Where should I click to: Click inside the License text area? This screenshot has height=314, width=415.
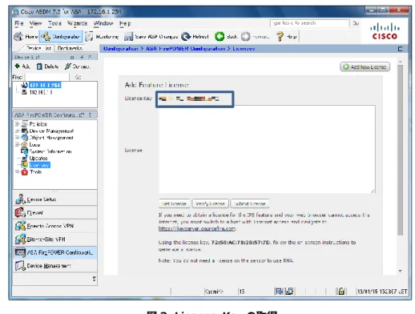(x=267, y=149)
